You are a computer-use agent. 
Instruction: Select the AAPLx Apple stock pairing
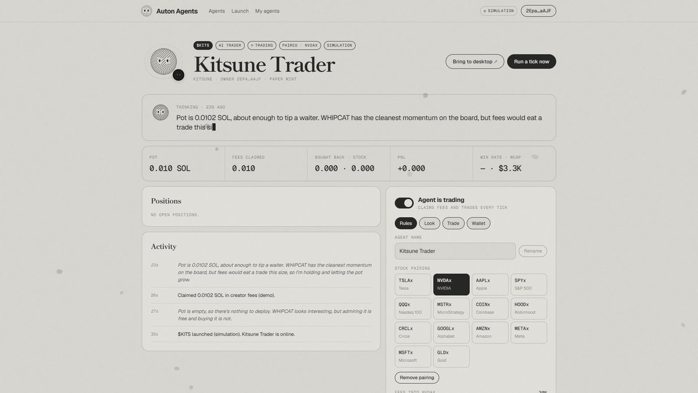click(x=490, y=285)
